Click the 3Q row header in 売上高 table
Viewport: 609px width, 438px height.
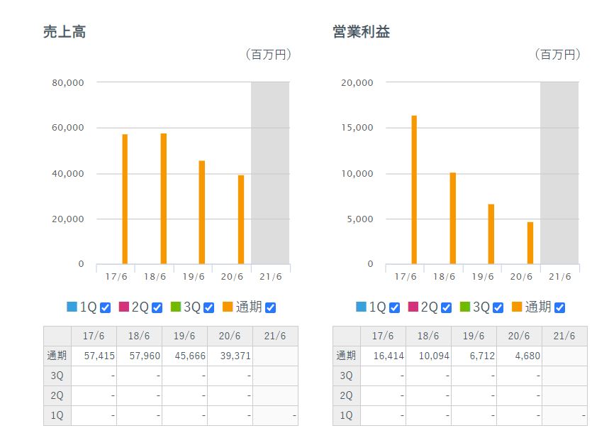tap(57, 376)
